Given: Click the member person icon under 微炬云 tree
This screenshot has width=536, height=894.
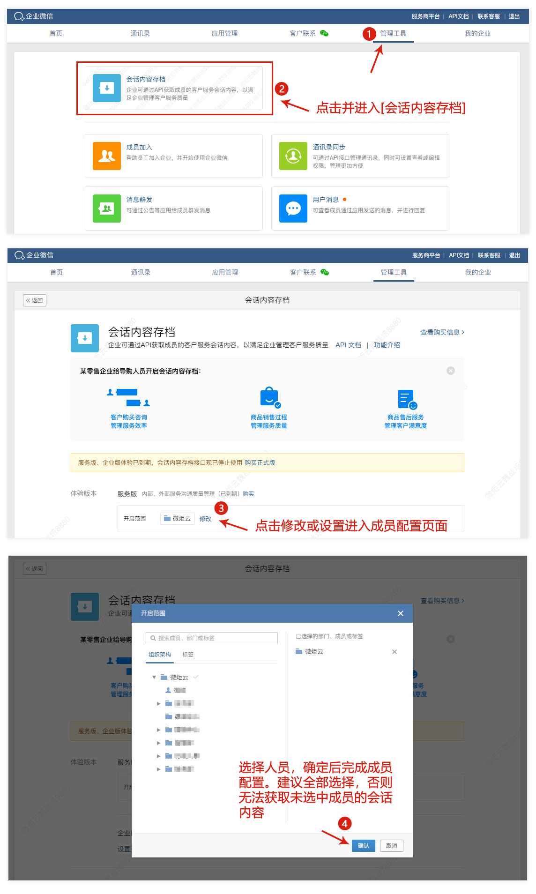Looking at the screenshot, I should tap(168, 690).
